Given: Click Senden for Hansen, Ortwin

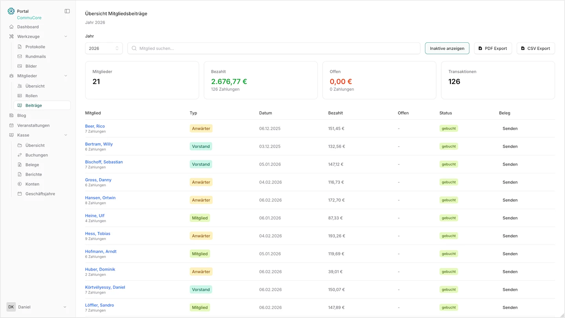Looking at the screenshot, I should click(x=510, y=200).
